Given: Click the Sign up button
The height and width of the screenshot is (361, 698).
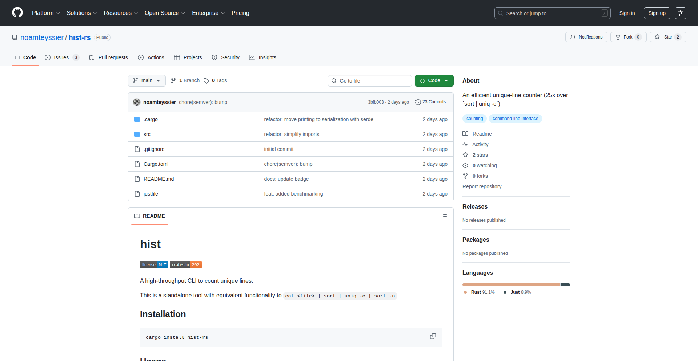Looking at the screenshot, I should [x=657, y=13].
